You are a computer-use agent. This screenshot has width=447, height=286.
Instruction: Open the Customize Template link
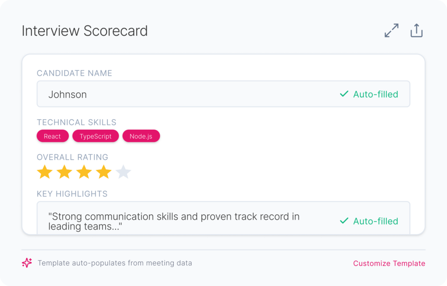(389, 263)
